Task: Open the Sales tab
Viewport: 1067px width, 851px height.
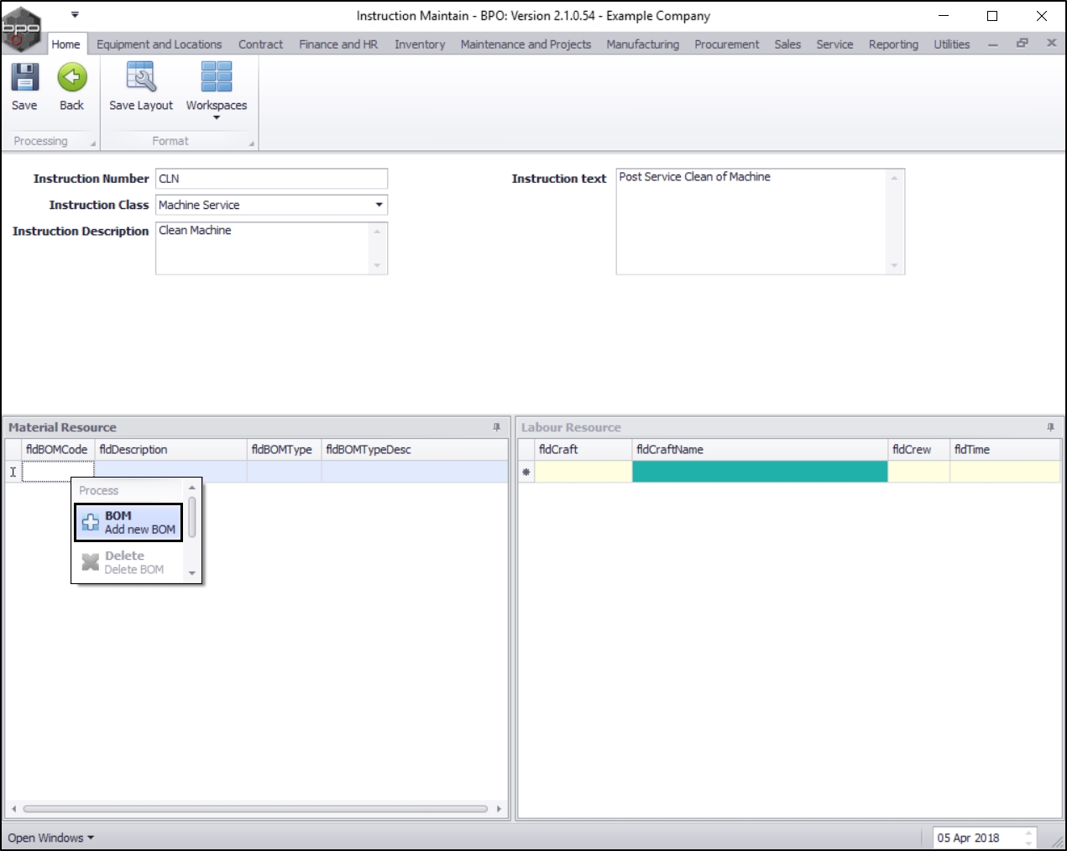Action: (x=787, y=44)
